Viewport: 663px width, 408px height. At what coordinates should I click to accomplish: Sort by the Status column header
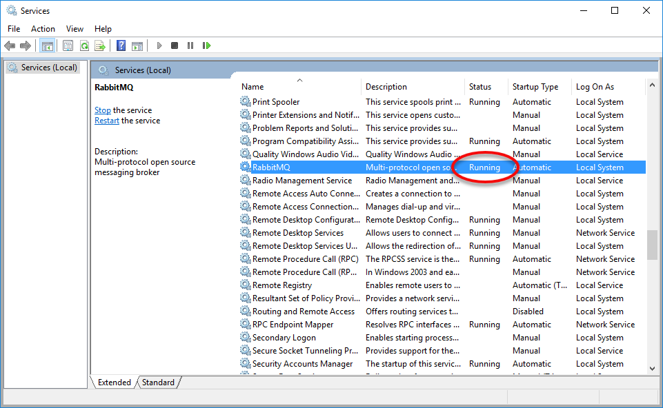tap(479, 86)
